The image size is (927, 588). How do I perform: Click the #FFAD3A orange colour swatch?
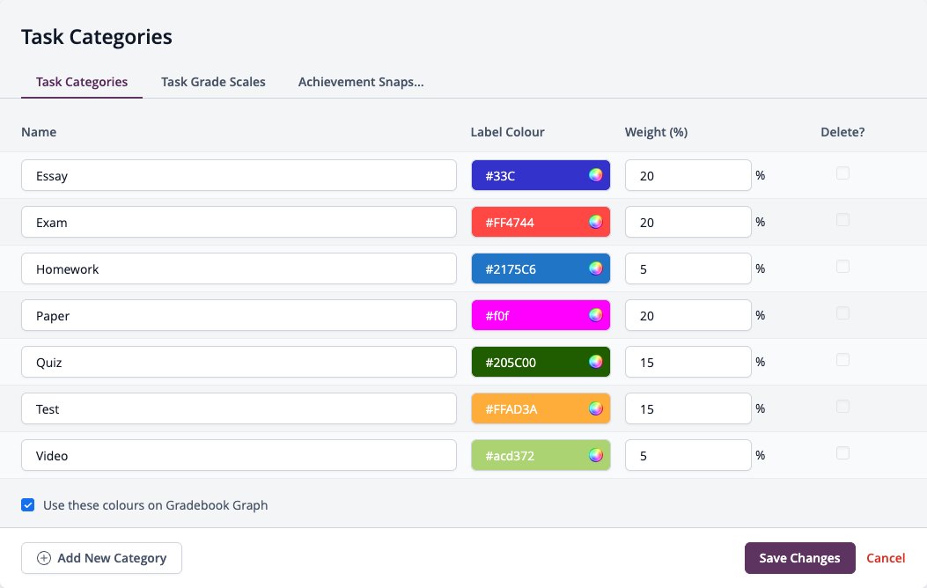pos(541,409)
